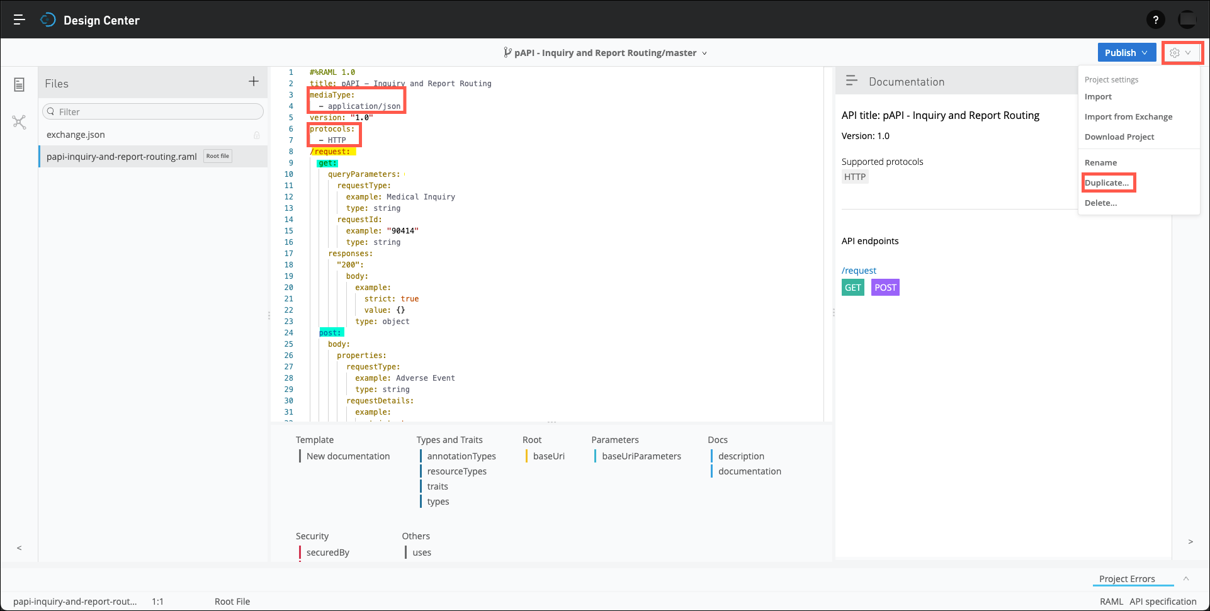Screen dimensions: 1210x611
Task: Insert types shelf item
Action: [438, 502]
